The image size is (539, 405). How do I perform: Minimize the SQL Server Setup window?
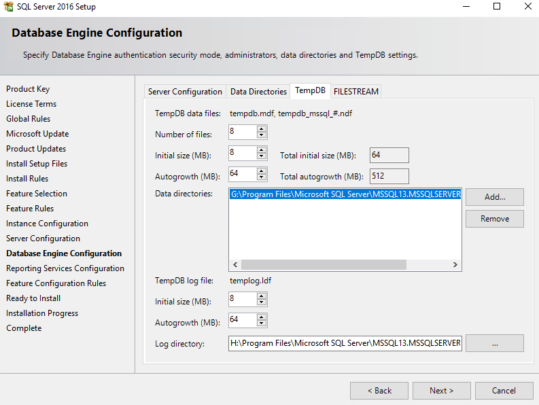(466, 6)
